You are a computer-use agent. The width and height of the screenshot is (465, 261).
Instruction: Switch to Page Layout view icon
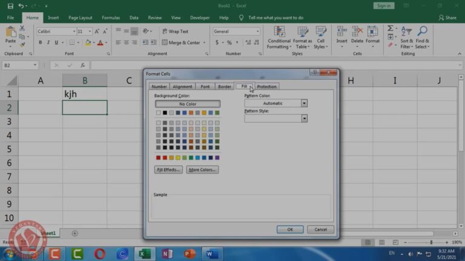(381, 242)
